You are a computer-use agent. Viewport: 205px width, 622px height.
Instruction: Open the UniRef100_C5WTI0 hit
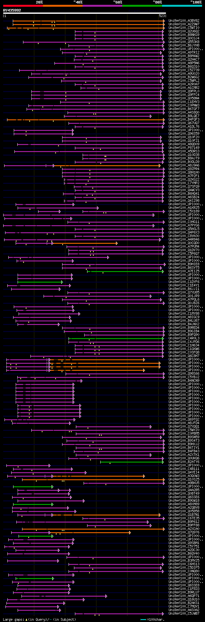point(184,28)
